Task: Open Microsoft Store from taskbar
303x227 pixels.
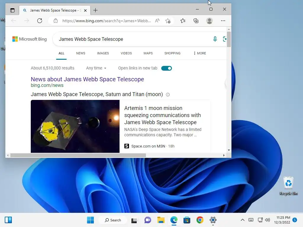Action: [187, 220]
